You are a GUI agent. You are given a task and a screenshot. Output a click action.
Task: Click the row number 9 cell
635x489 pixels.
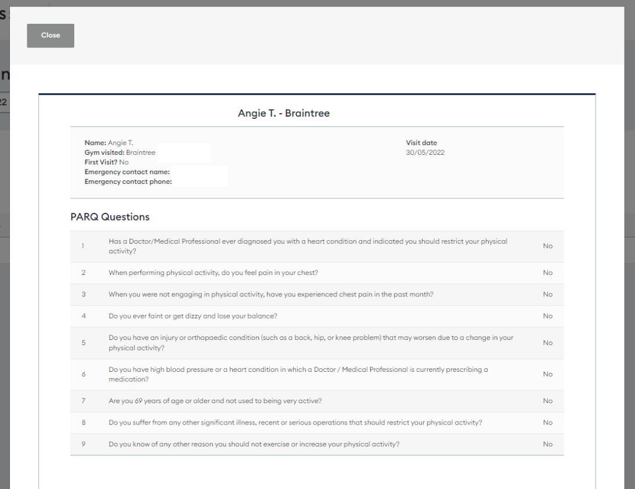pos(84,444)
